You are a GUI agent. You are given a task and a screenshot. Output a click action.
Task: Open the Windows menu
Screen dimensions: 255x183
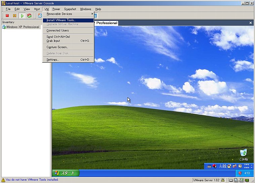pyautogui.click(x=86, y=9)
